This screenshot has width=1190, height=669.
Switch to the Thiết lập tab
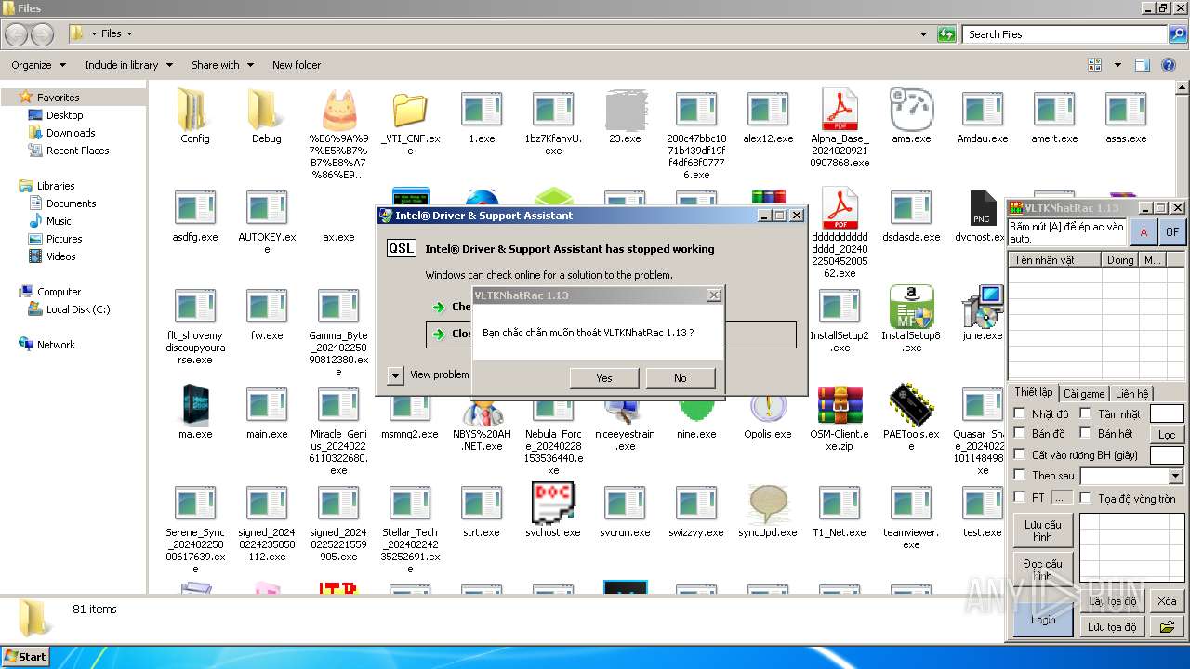(x=1033, y=392)
